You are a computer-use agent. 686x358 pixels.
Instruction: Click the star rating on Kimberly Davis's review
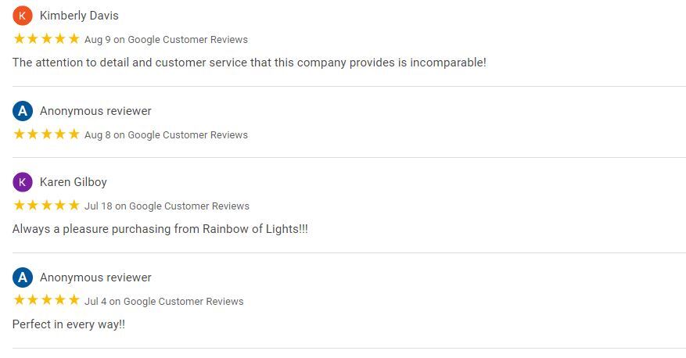point(46,39)
